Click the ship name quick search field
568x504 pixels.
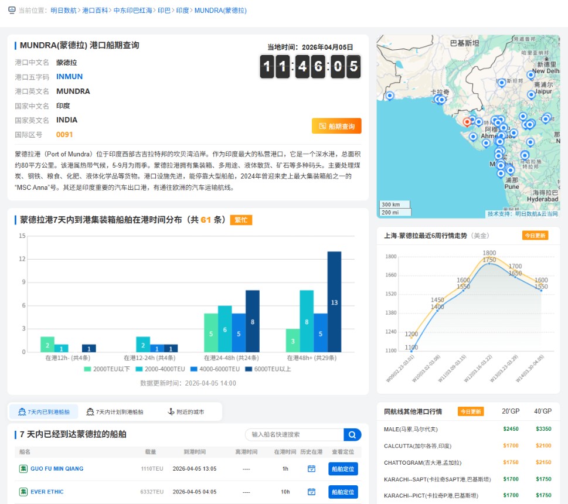pos(294,435)
